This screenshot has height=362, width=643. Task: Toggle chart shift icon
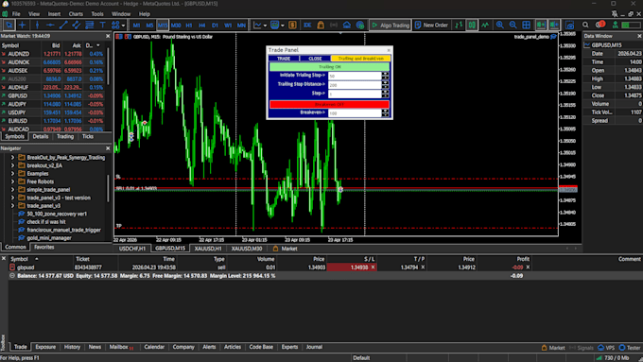tap(554, 26)
